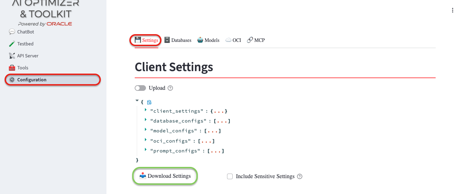Click the Download Settings button
The image size is (459, 194).
tap(165, 176)
